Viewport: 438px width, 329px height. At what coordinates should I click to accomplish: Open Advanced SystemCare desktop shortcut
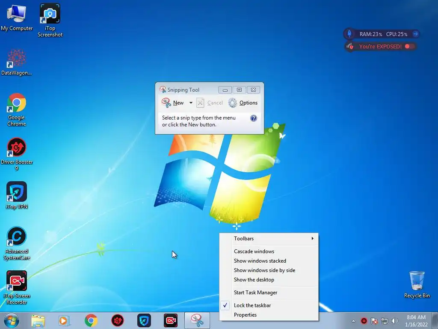pyautogui.click(x=17, y=243)
